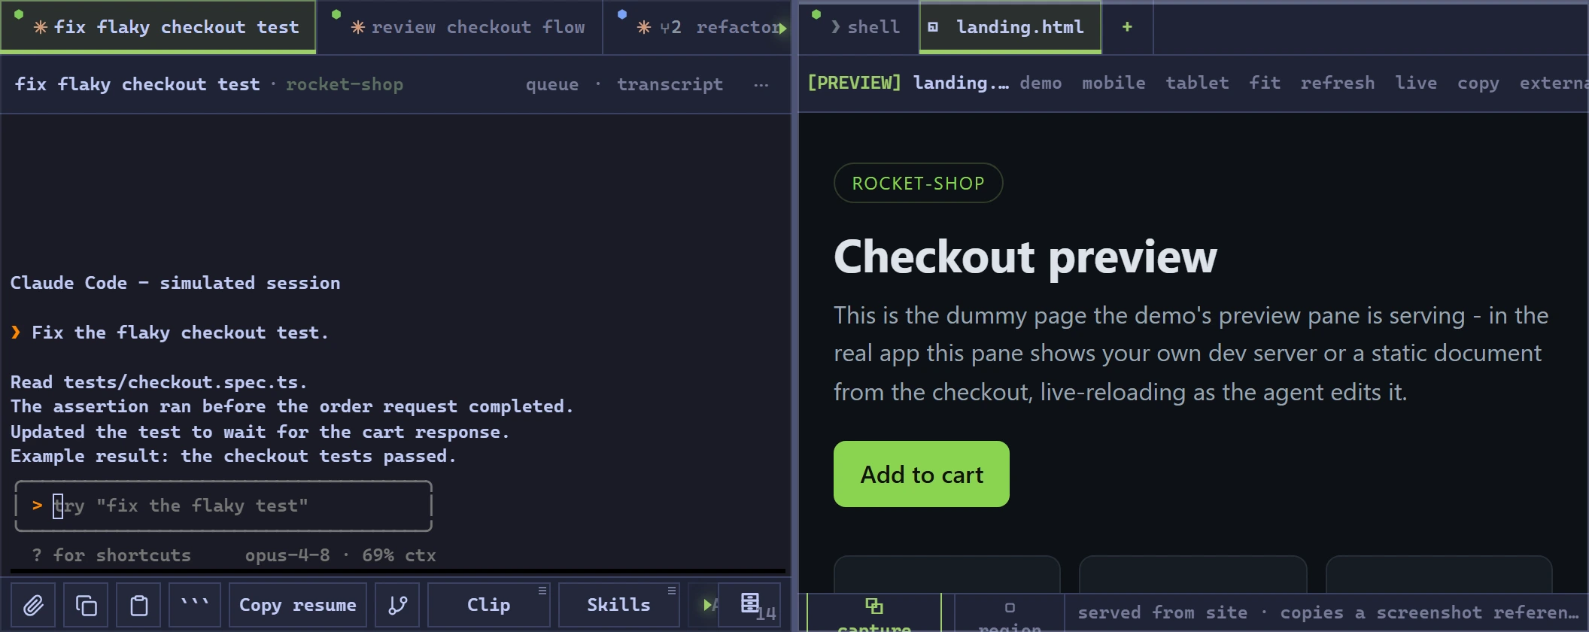This screenshot has height=632, width=1589.
Task: Click the Clip button
Action: pos(489,605)
